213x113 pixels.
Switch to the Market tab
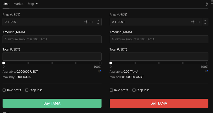coord(18,4)
